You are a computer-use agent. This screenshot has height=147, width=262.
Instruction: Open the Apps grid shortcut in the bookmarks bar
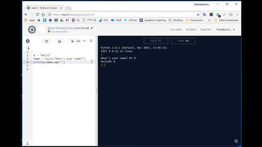point(29,20)
